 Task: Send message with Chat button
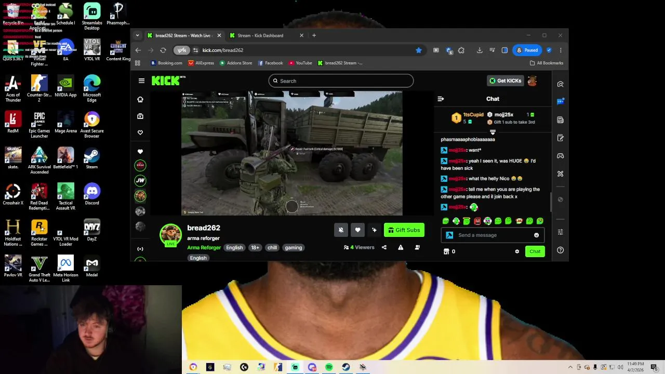coord(535,251)
